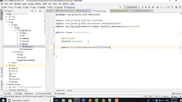Screen dimensions: 182x102
Task: Open Git history clock icon
Action: 168,7
